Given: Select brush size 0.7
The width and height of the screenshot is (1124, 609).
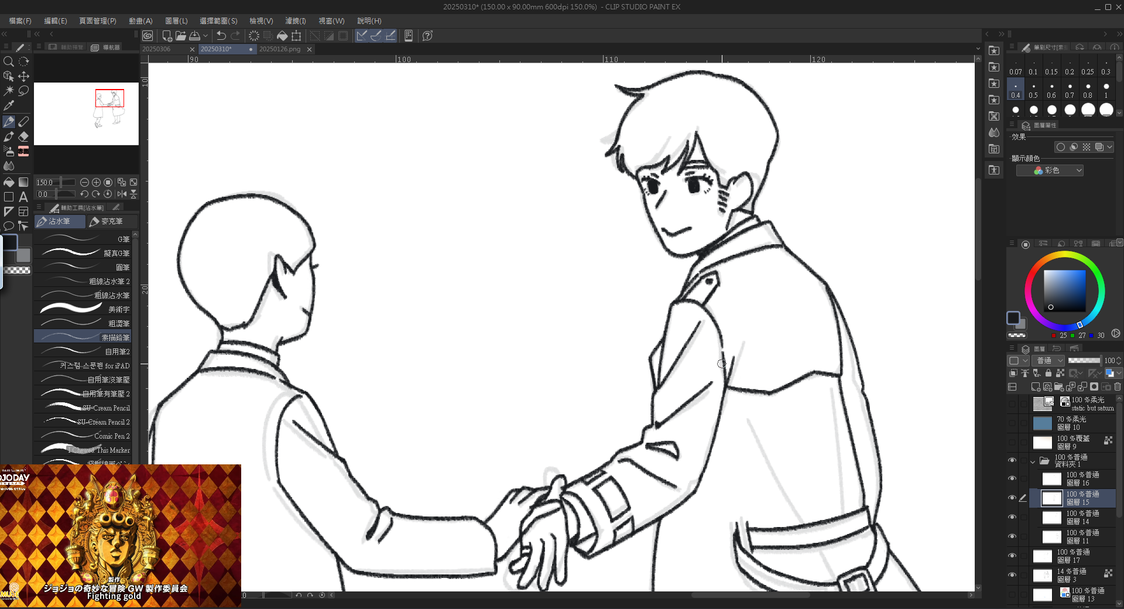Looking at the screenshot, I should (1070, 90).
